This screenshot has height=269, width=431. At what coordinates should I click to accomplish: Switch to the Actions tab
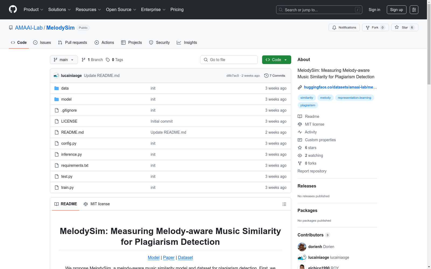[104, 43]
